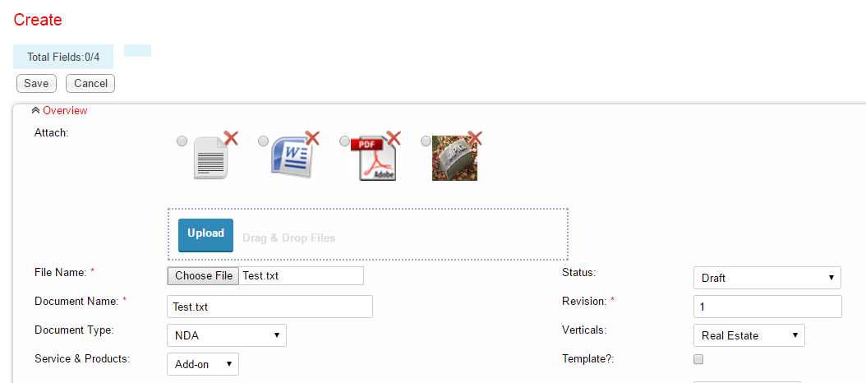Open the Status dropdown showing Draft

point(767,278)
